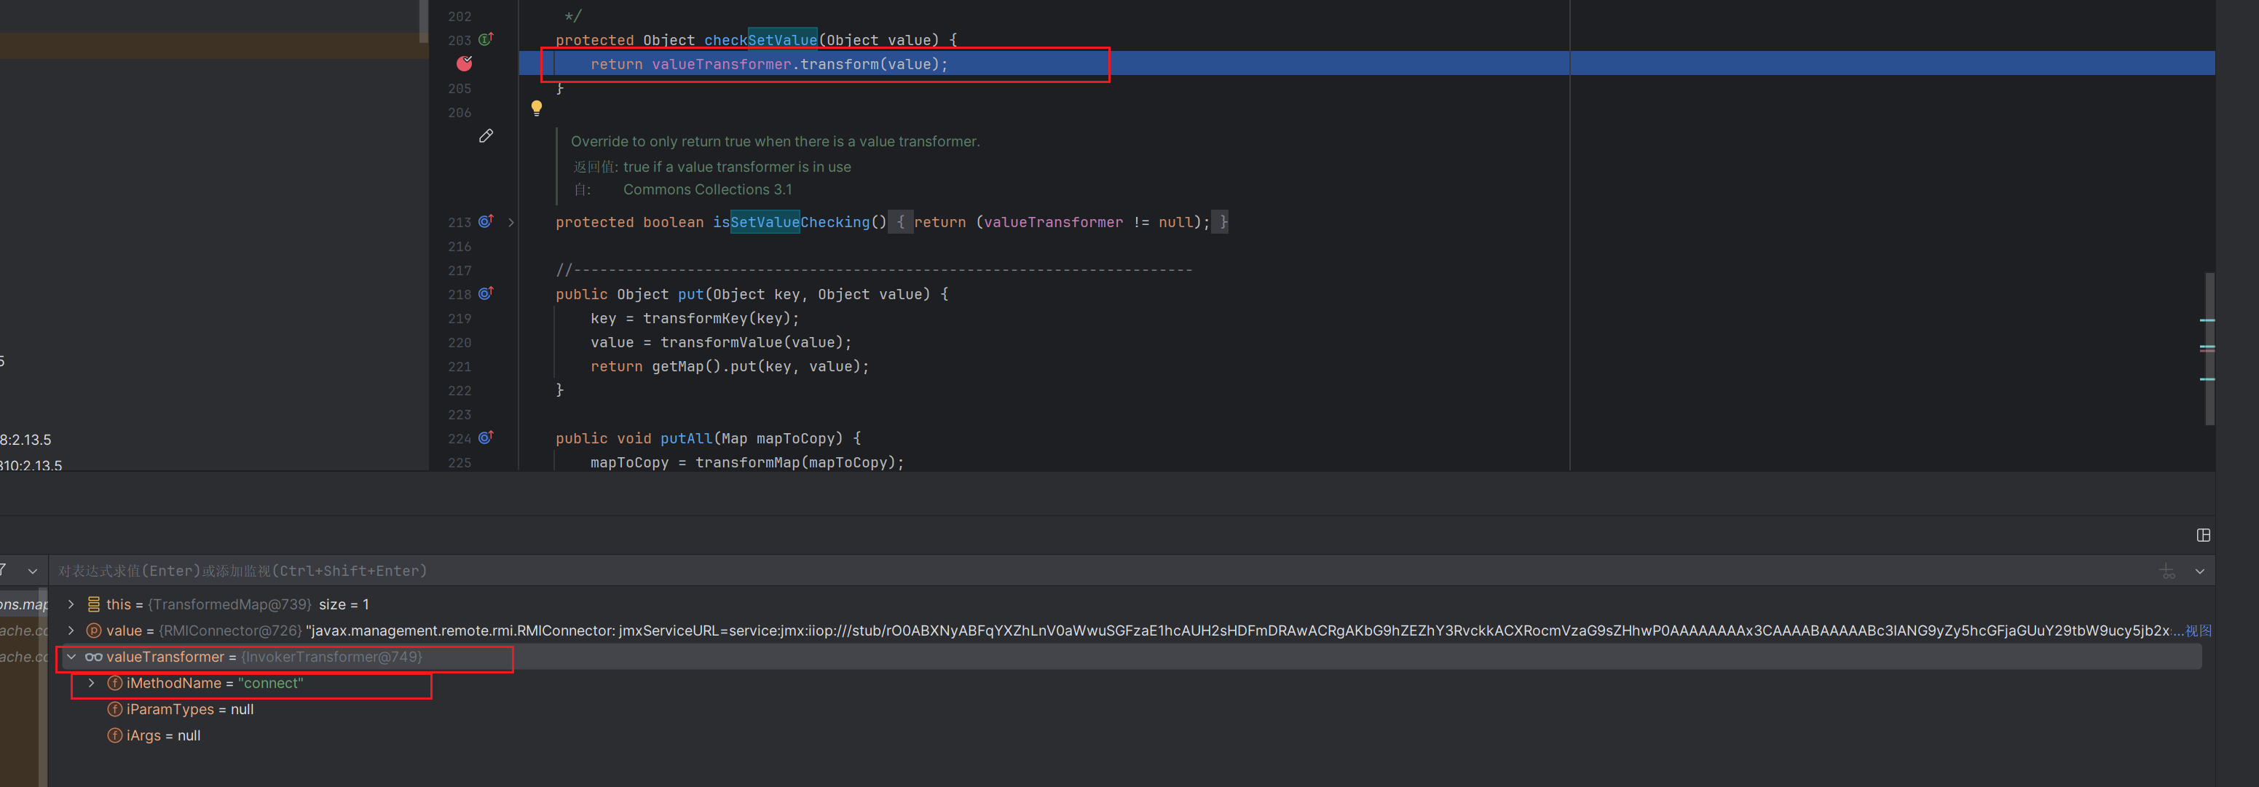Click the field icon beside iParamTypes
Image resolution: width=2259 pixels, height=787 pixels.
click(114, 710)
